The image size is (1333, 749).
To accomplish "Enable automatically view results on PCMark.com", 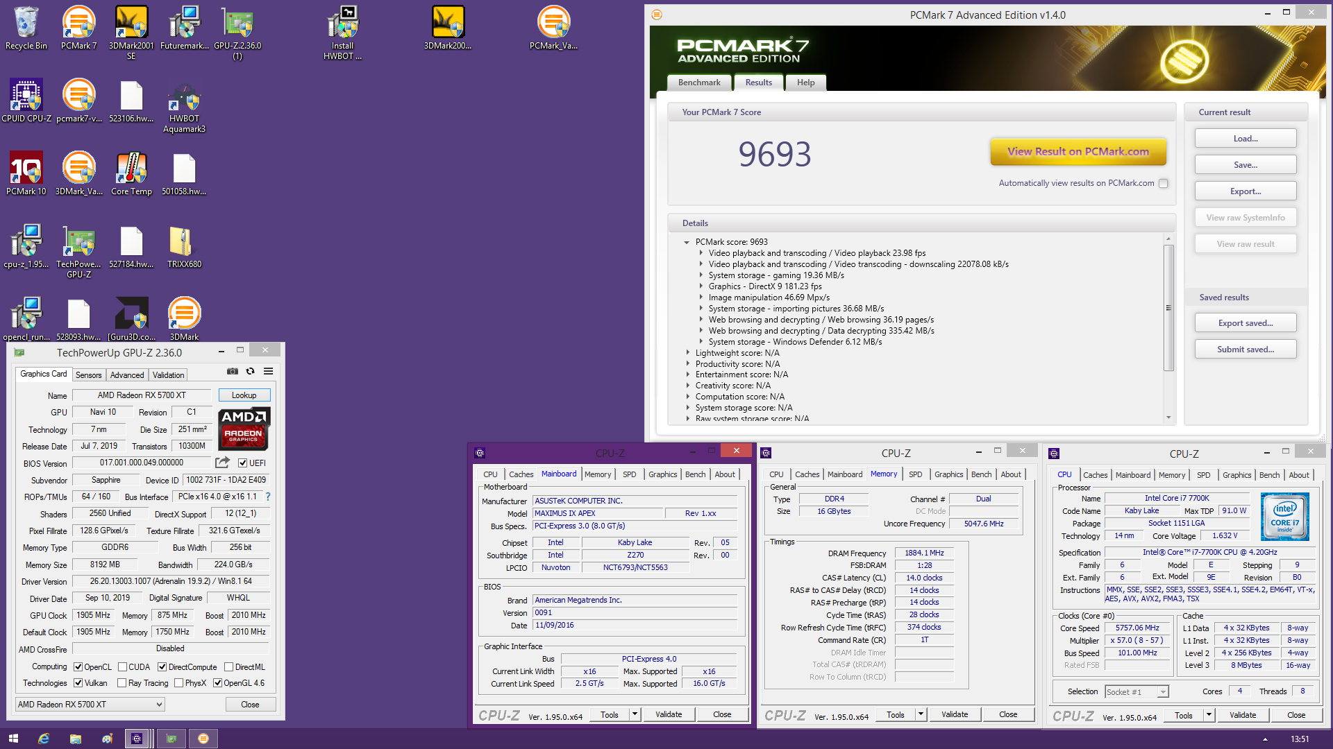I will point(1164,183).
